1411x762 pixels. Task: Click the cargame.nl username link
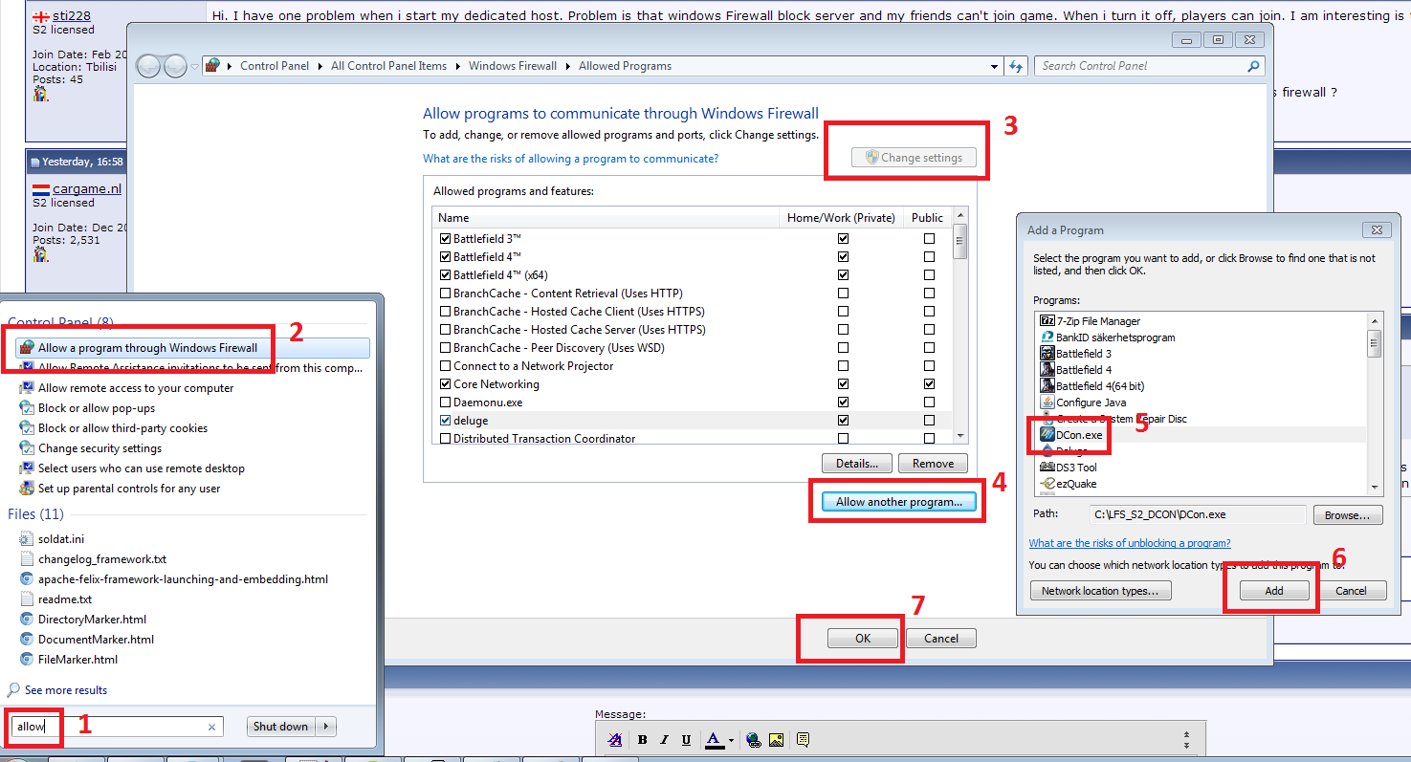tap(87, 189)
